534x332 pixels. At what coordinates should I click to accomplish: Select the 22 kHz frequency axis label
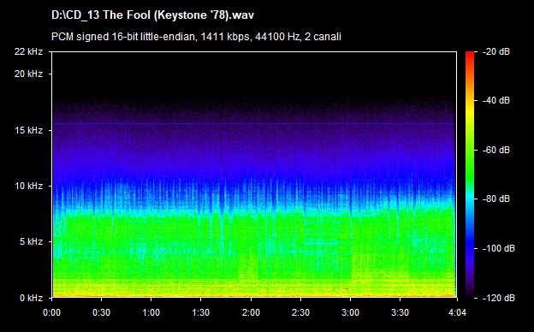(x=28, y=51)
